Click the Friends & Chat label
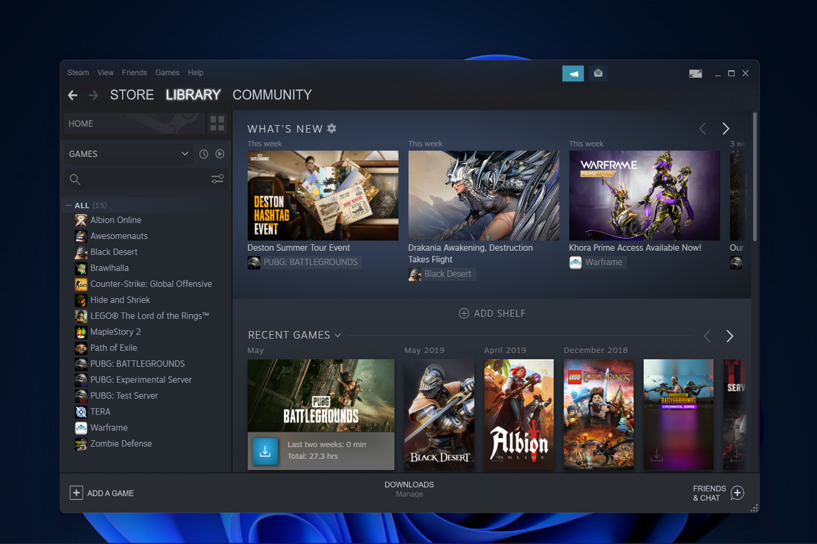This screenshot has width=817, height=544. 709,493
